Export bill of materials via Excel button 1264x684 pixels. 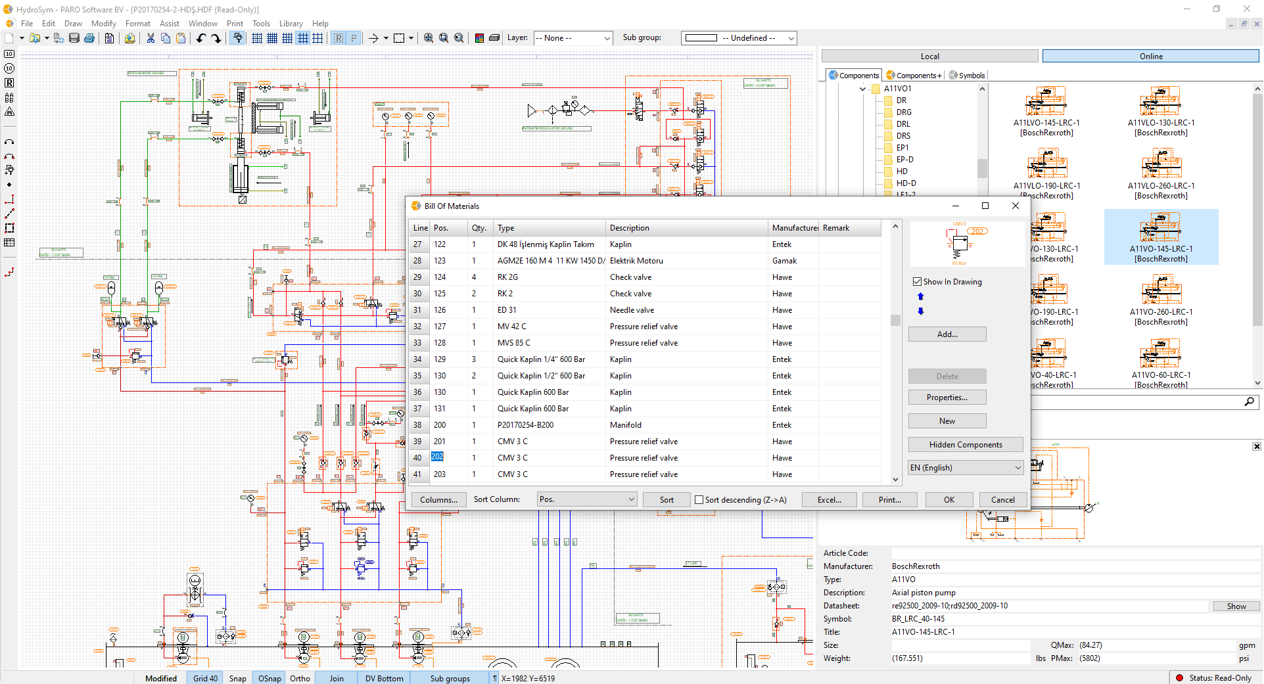pyautogui.click(x=828, y=499)
